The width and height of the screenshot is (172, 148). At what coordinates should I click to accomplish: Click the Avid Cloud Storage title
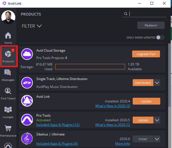51,51
